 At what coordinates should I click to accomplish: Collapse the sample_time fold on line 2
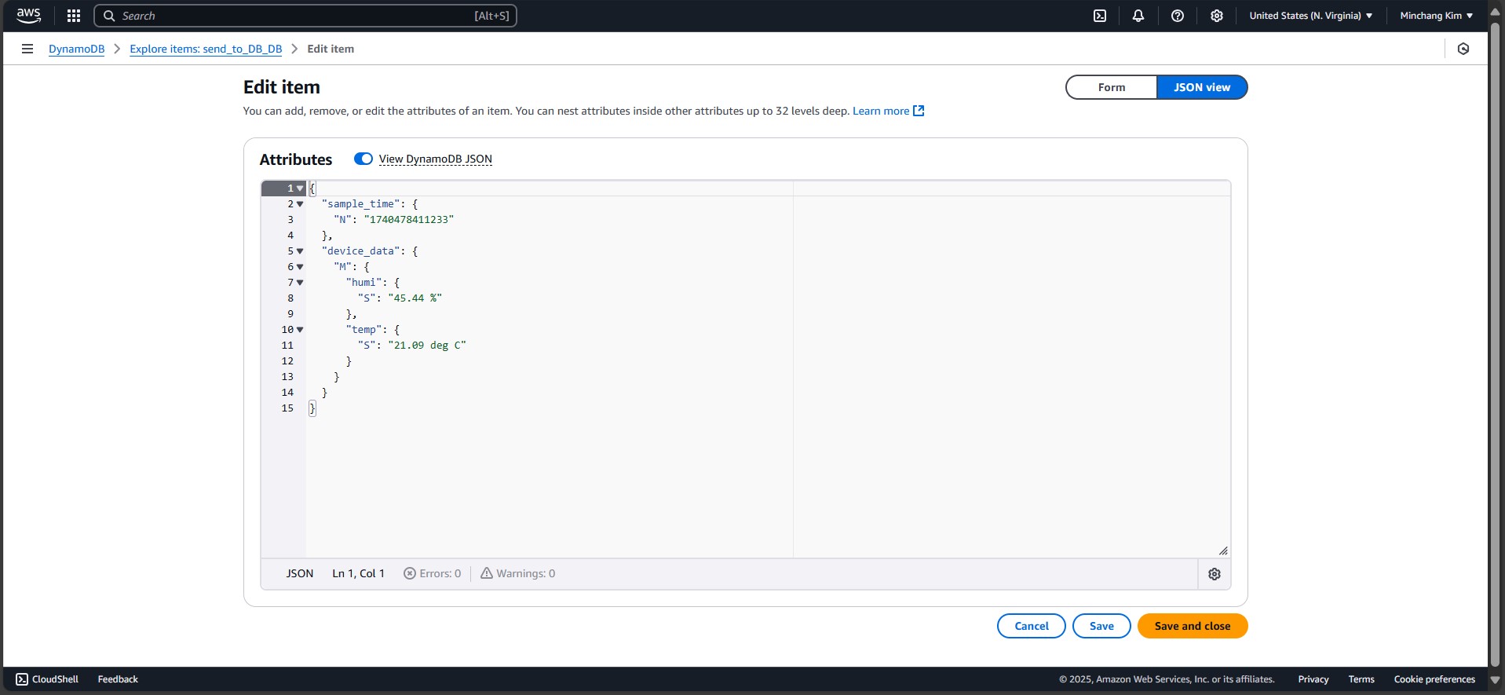(300, 204)
